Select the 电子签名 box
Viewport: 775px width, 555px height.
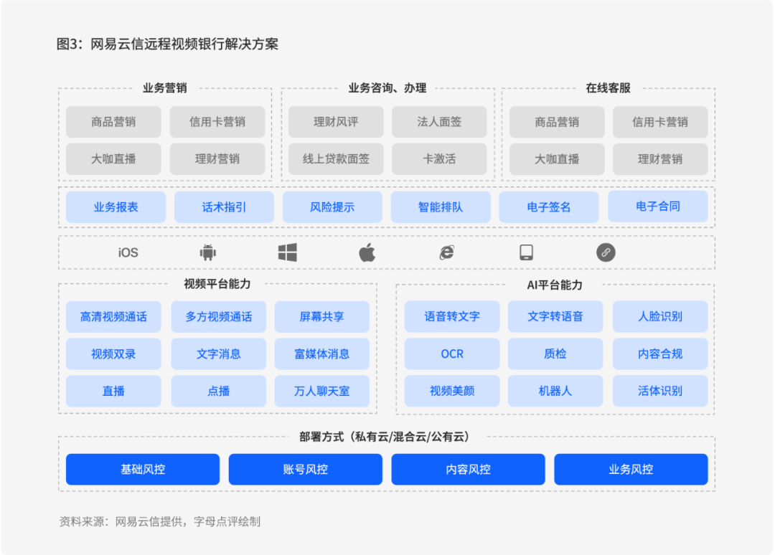click(549, 207)
